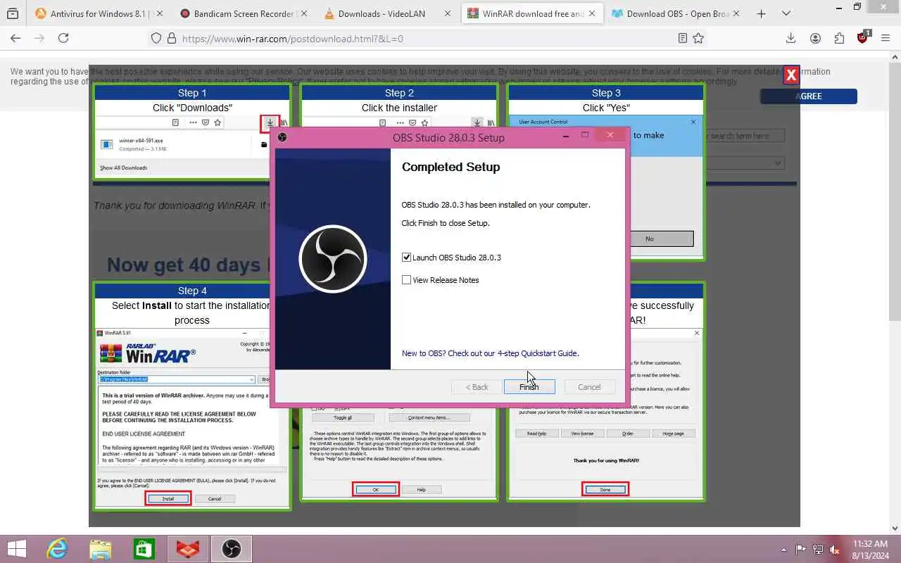901x563 pixels.
Task: Open the network tray icon
Action: (x=818, y=549)
